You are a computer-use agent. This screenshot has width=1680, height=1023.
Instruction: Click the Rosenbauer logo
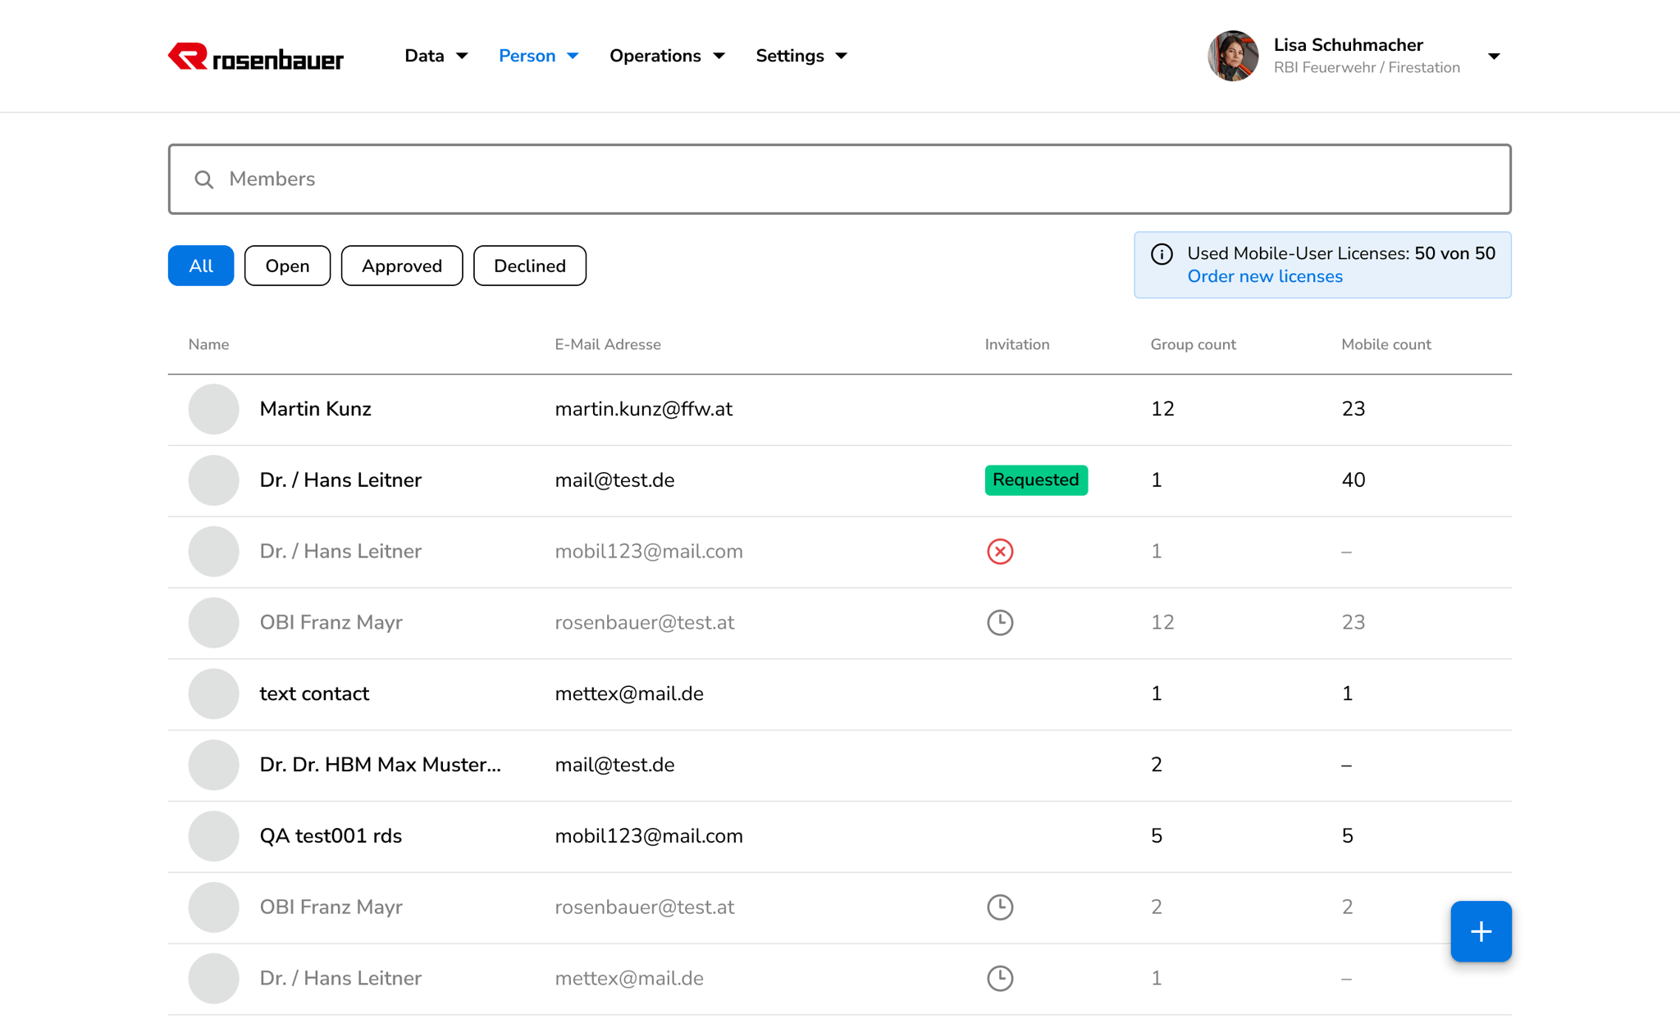[255, 57]
